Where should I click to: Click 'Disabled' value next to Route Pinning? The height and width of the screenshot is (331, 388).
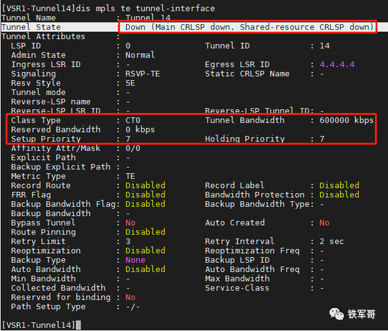[x=145, y=232]
